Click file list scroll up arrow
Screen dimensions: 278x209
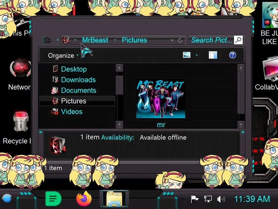(241, 68)
